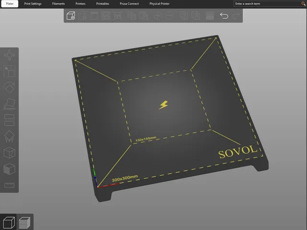
Task: Undo the last action
Action: [x=224, y=16]
